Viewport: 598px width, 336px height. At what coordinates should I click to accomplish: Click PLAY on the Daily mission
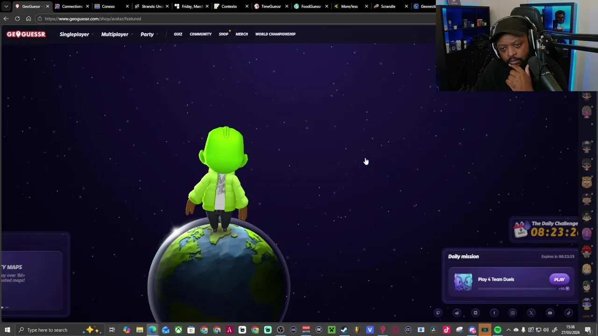pos(559,280)
